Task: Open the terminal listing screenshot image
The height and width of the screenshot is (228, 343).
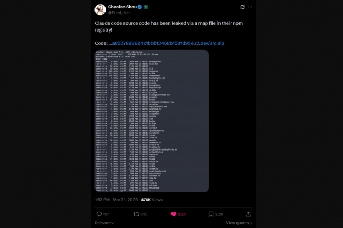Action: coord(152,122)
